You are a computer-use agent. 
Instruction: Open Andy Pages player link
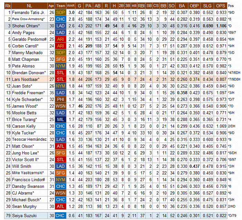tap(23, 33)
